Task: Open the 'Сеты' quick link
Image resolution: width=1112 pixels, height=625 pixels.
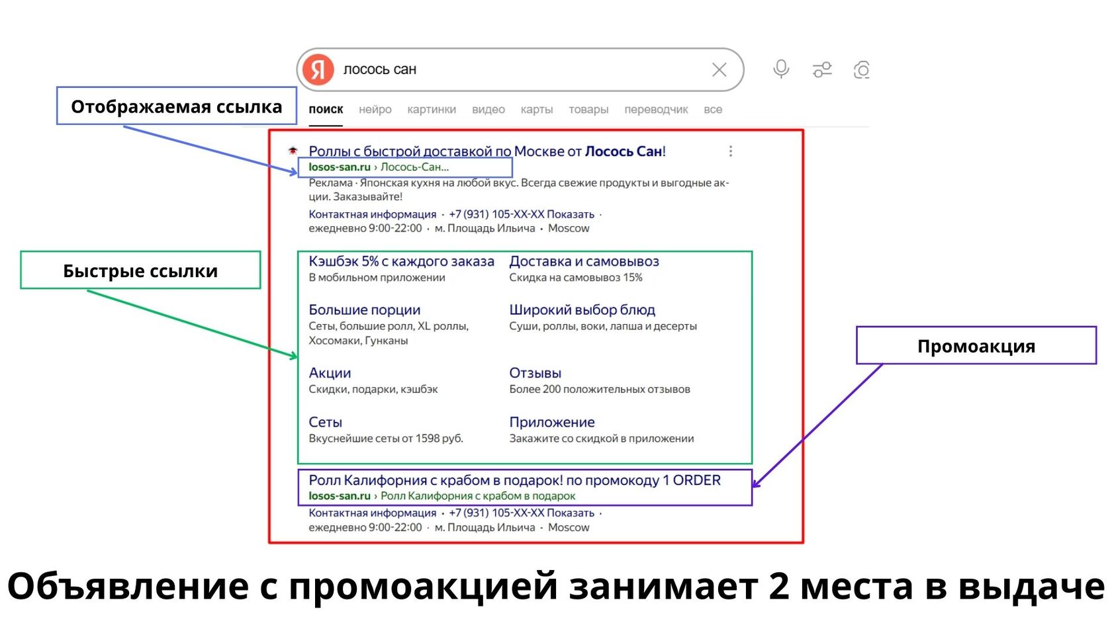Action: tap(325, 422)
